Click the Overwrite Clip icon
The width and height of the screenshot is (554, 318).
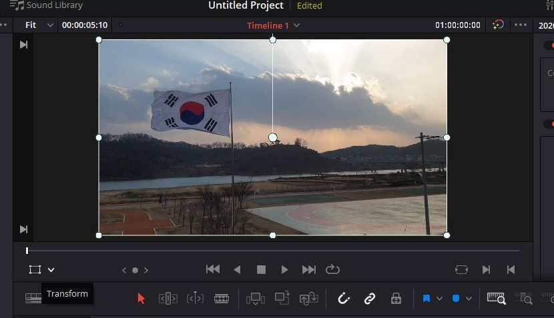pos(282,298)
